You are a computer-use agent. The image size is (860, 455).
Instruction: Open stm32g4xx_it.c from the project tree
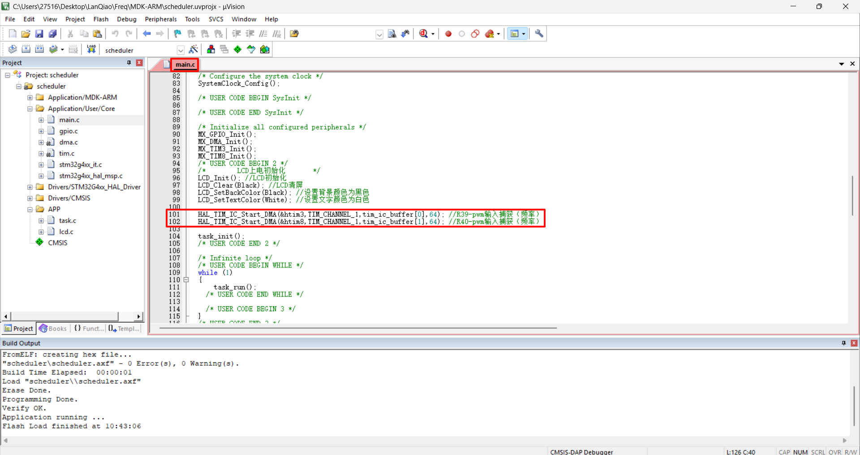click(80, 164)
